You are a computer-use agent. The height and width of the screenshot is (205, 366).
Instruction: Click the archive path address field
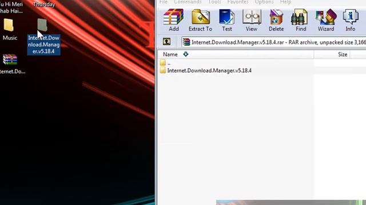click(x=274, y=42)
